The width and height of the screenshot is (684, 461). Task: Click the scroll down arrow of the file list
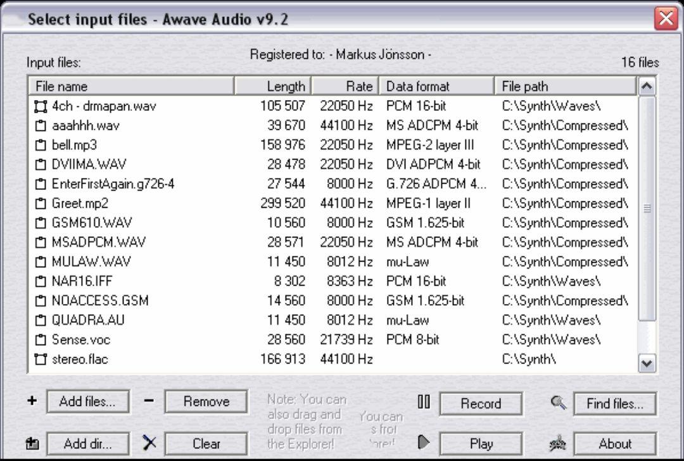(647, 363)
